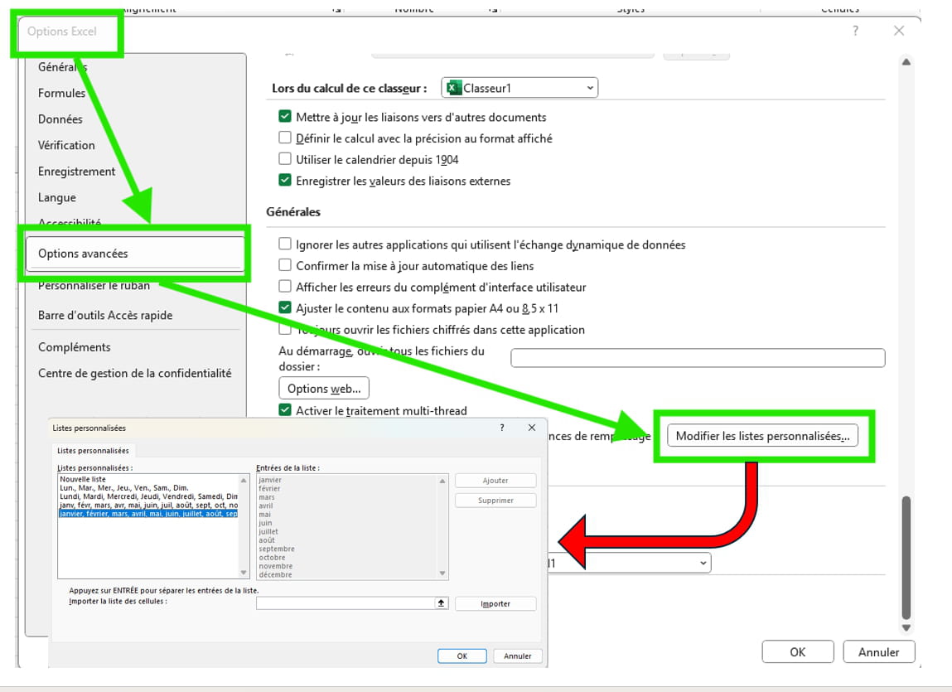Check Confirmer la mise à jour automatique des liens
Viewport: 952px width, 692px height.
[x=285, y=266]
